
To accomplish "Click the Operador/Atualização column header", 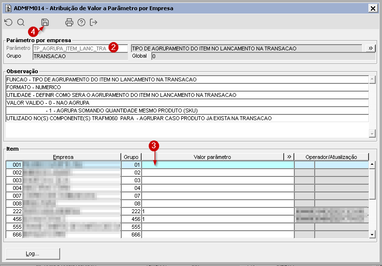I will [x=331, y=157].
